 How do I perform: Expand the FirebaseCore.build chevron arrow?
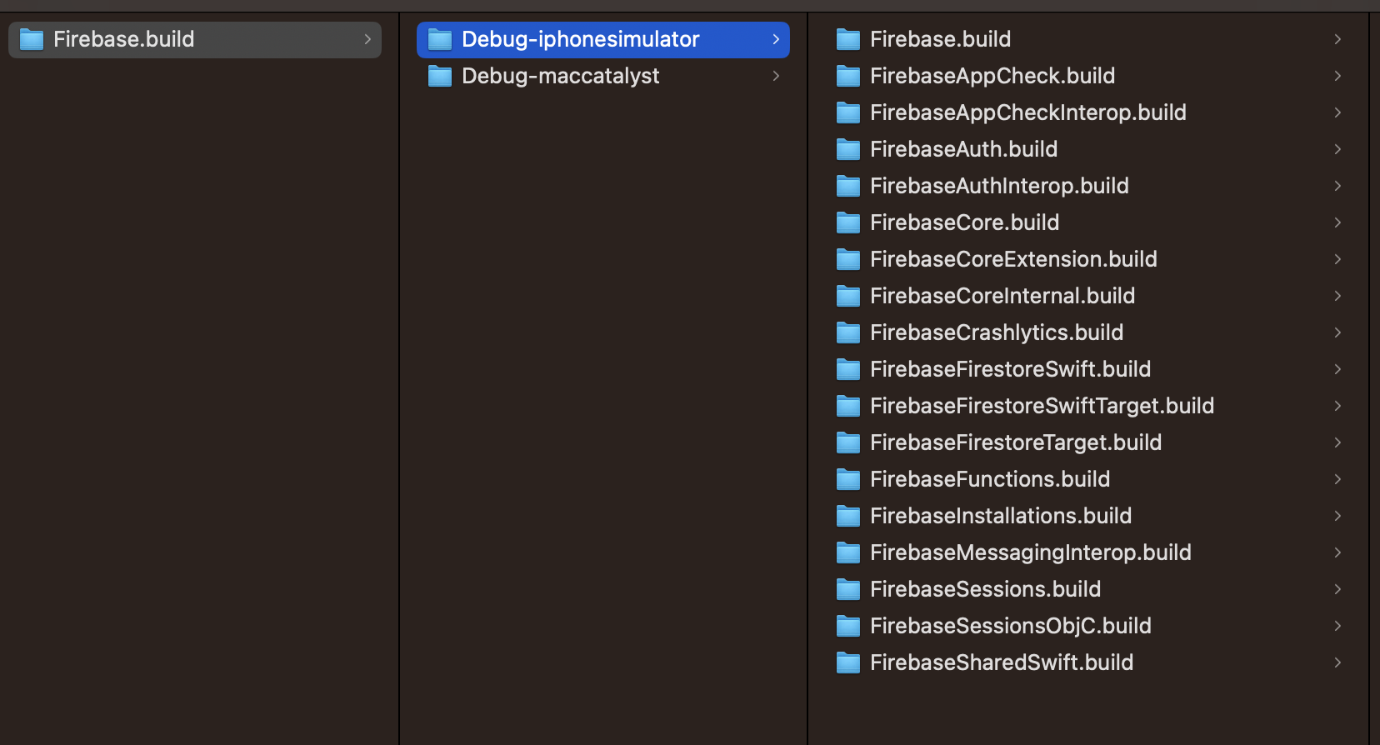coord(1337,222)
